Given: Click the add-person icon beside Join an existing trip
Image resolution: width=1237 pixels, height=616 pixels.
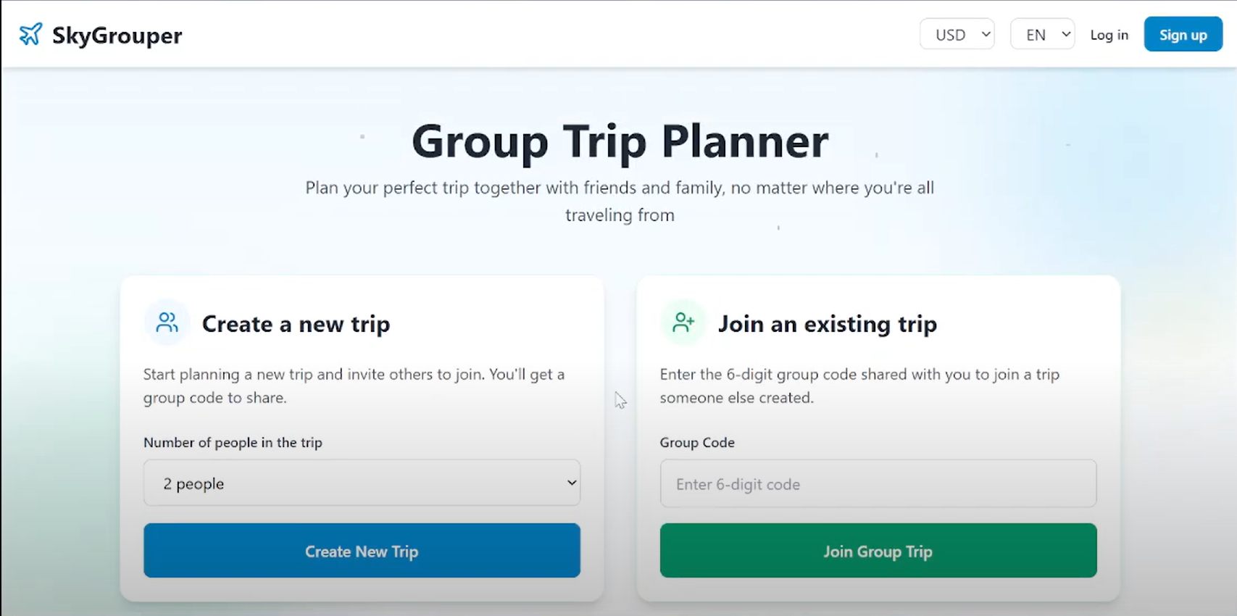Looking at the screenshot, I should point(683,322).
